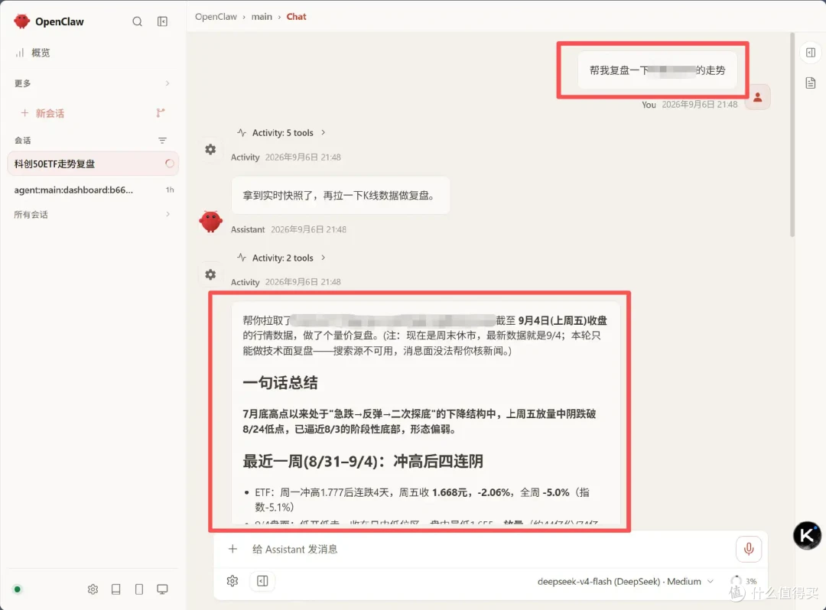
Task: Focus the 给 Assistant 发消息 input field
Action: coord(487,550)
